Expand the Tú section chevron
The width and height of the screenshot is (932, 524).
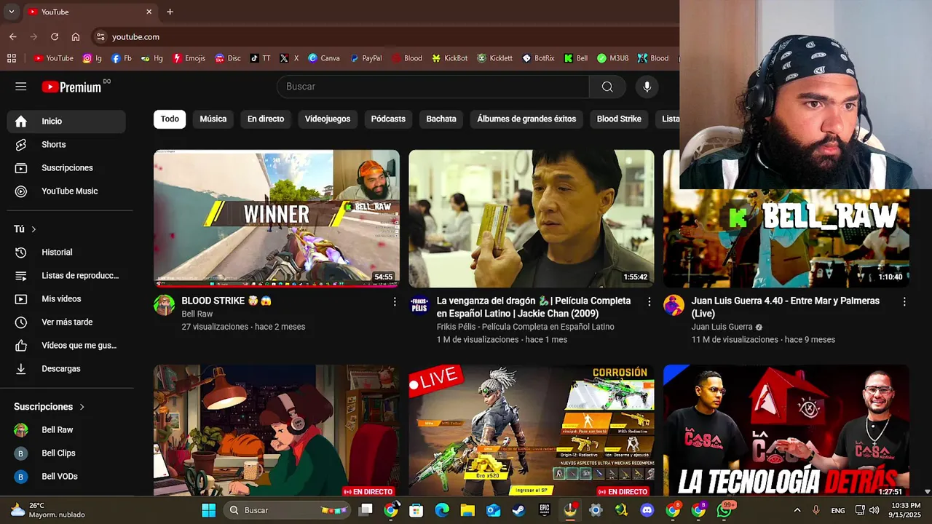(x=33, y=229)
